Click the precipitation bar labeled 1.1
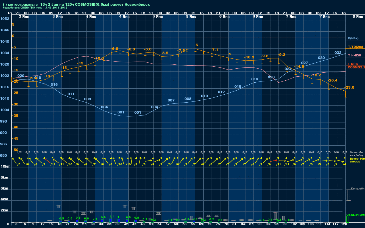 tap(111, 220)
